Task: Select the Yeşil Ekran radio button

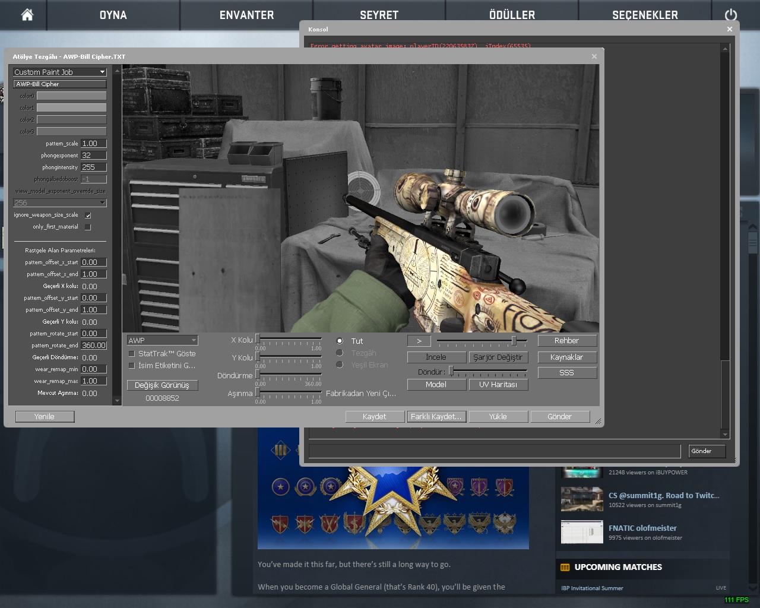Action: click(340, 365)
